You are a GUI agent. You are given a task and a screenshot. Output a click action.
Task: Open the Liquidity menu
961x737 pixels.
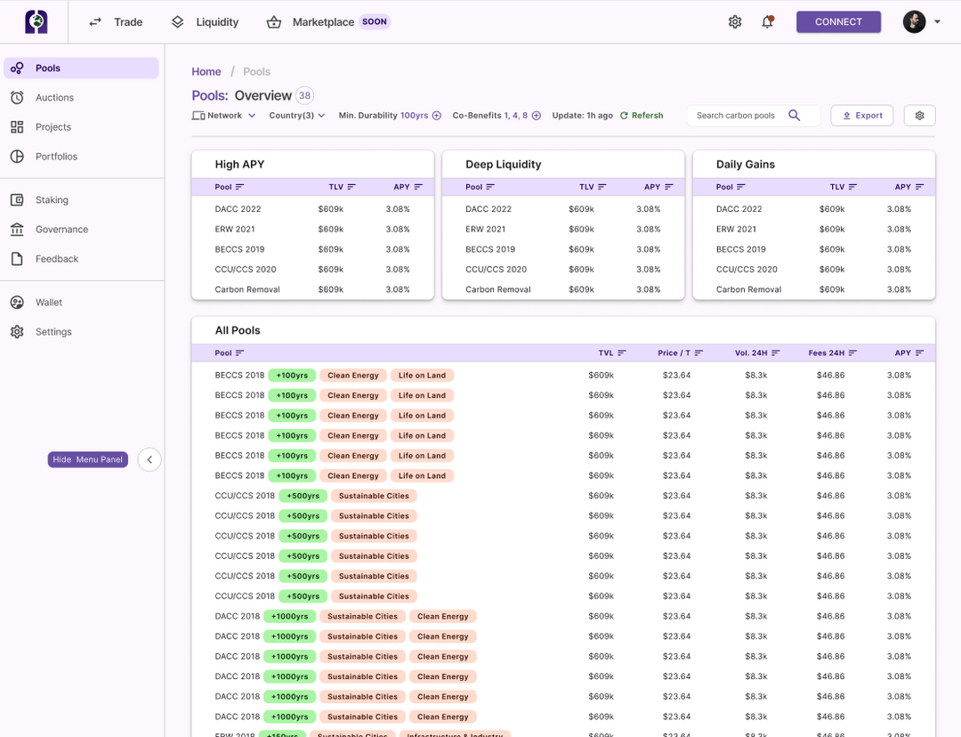pyautogui.click(x=205, y=22)
